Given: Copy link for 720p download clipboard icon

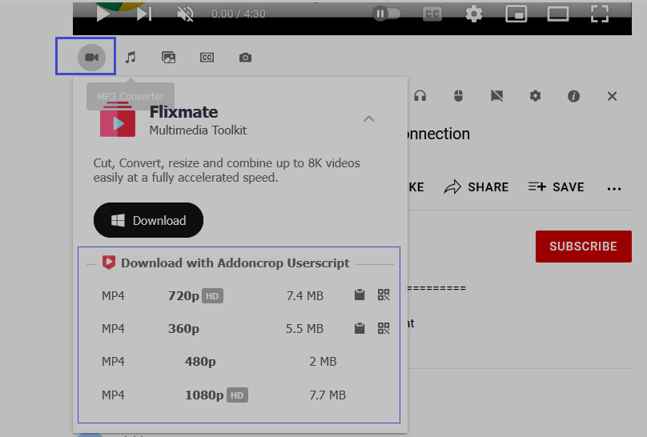Looking at the screenshot, I should tap(360, 295).
